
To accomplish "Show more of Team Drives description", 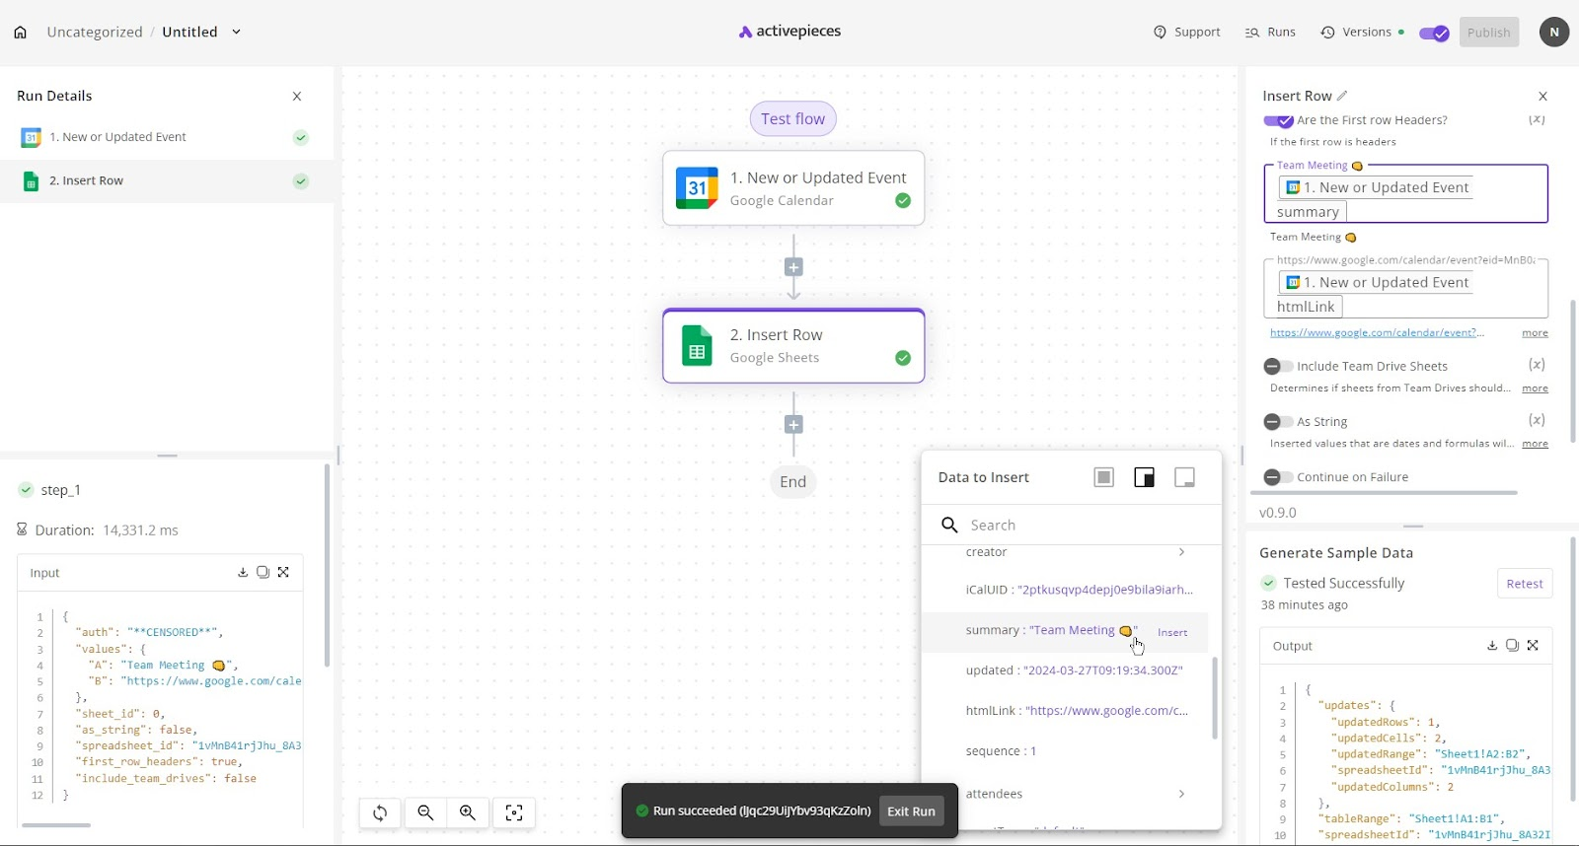I will 1535,388.
